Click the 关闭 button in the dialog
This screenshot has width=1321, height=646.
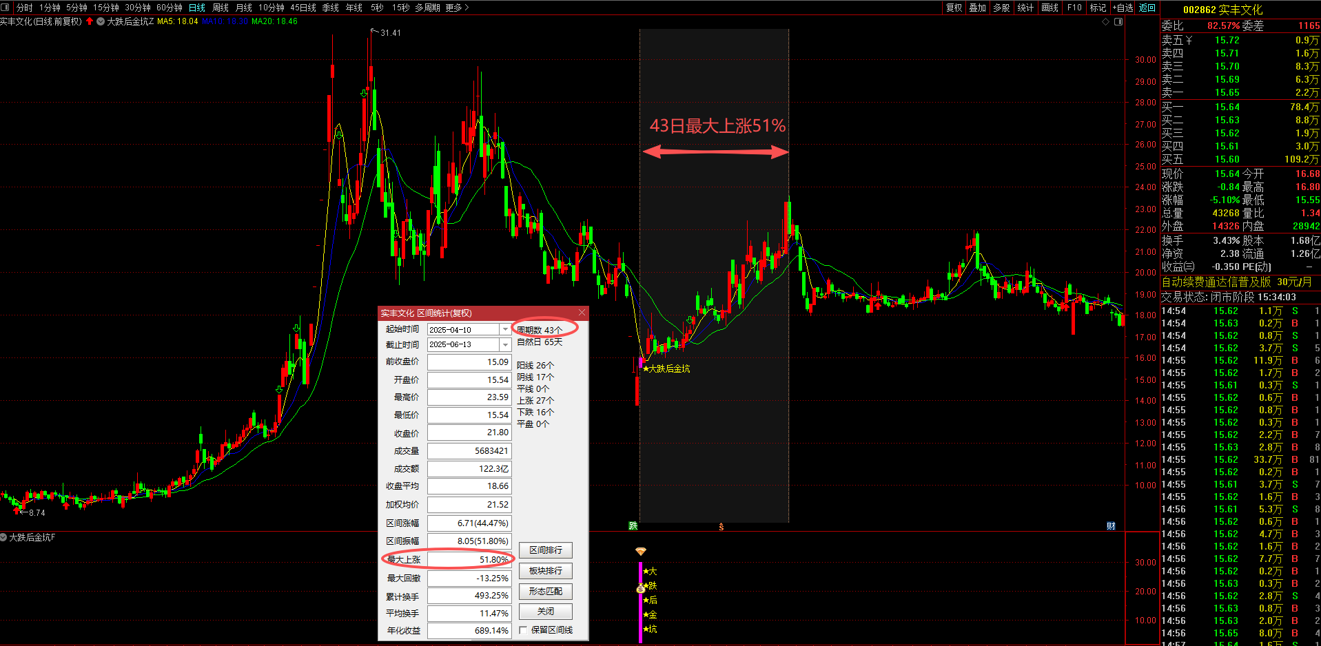click(545, 612)
